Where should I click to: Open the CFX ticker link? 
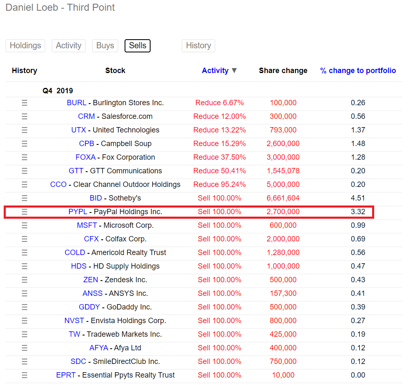91,239
